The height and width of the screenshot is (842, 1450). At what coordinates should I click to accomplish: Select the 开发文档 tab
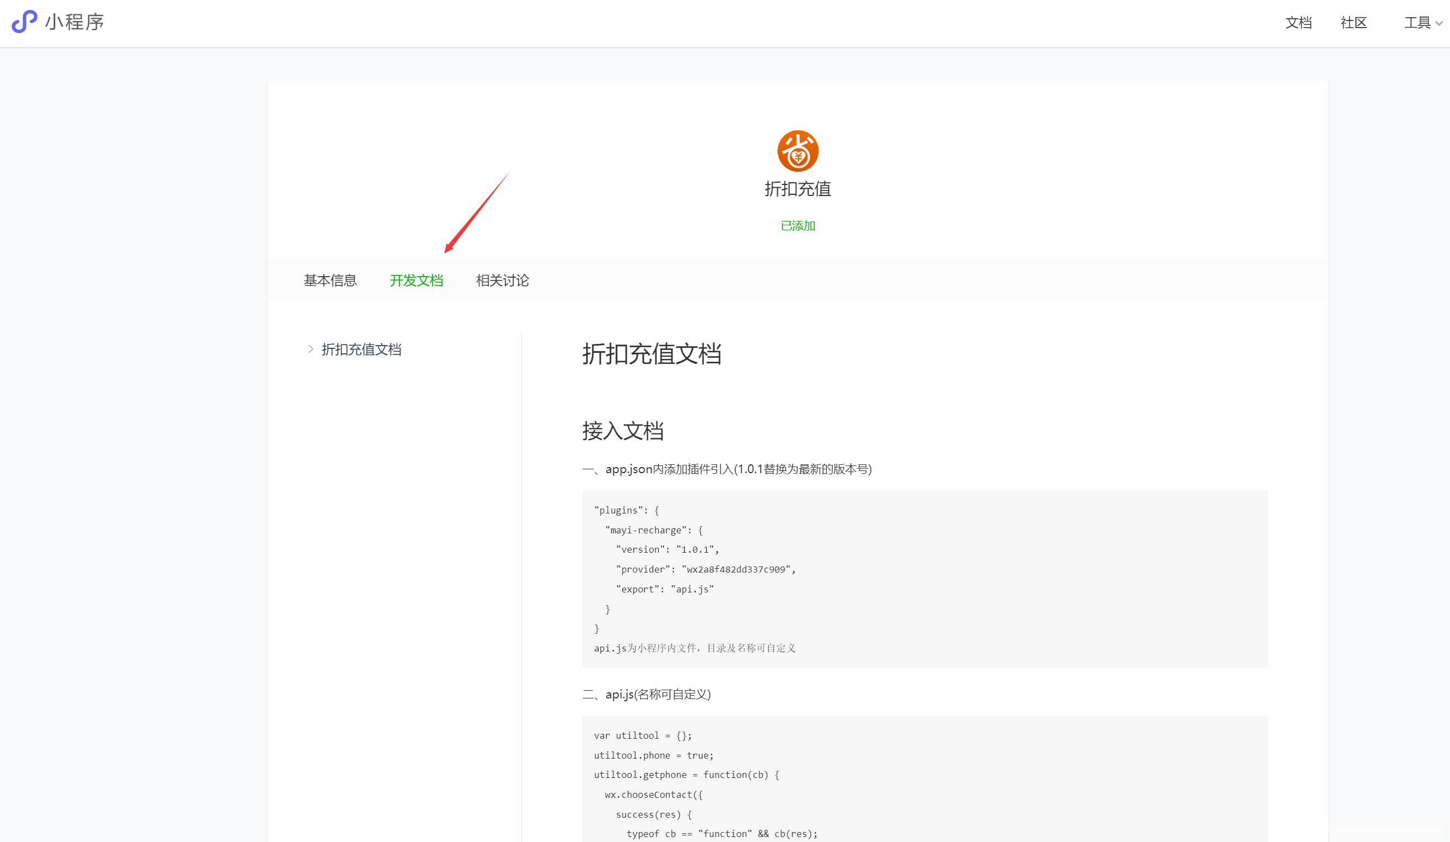pos(417,280)
